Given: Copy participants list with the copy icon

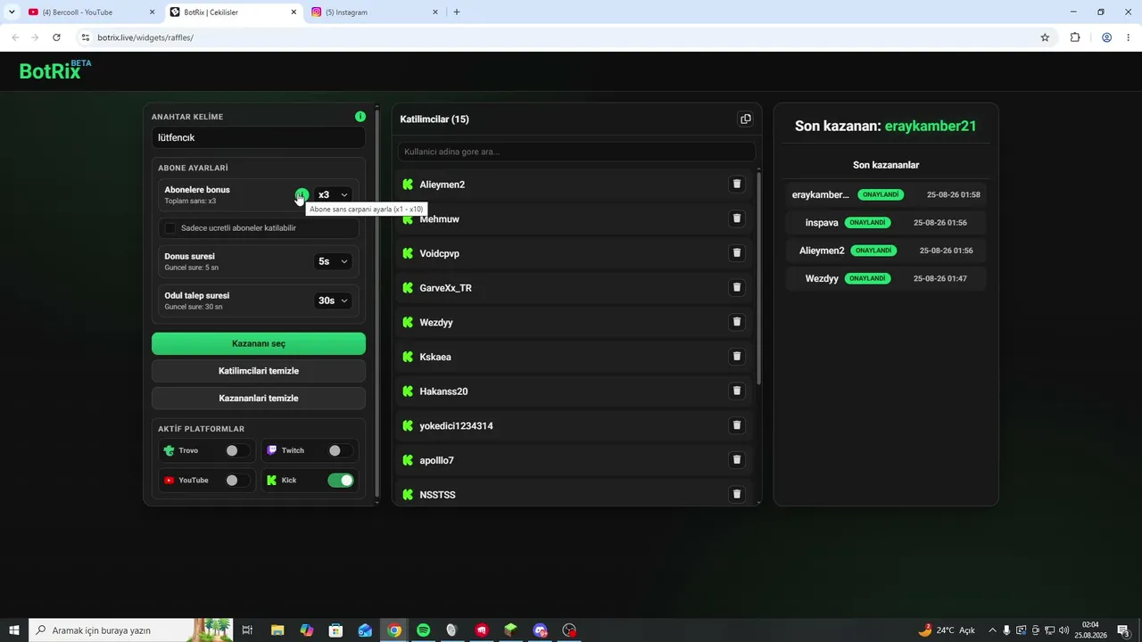Looking at the screenshot, I should 746,119.
